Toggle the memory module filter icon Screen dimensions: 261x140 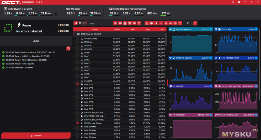pyautogui.click(x=134, y=23)
